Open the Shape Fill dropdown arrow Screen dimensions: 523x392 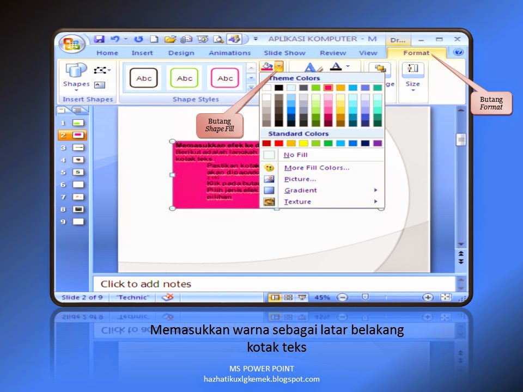[x=279, y=66]
